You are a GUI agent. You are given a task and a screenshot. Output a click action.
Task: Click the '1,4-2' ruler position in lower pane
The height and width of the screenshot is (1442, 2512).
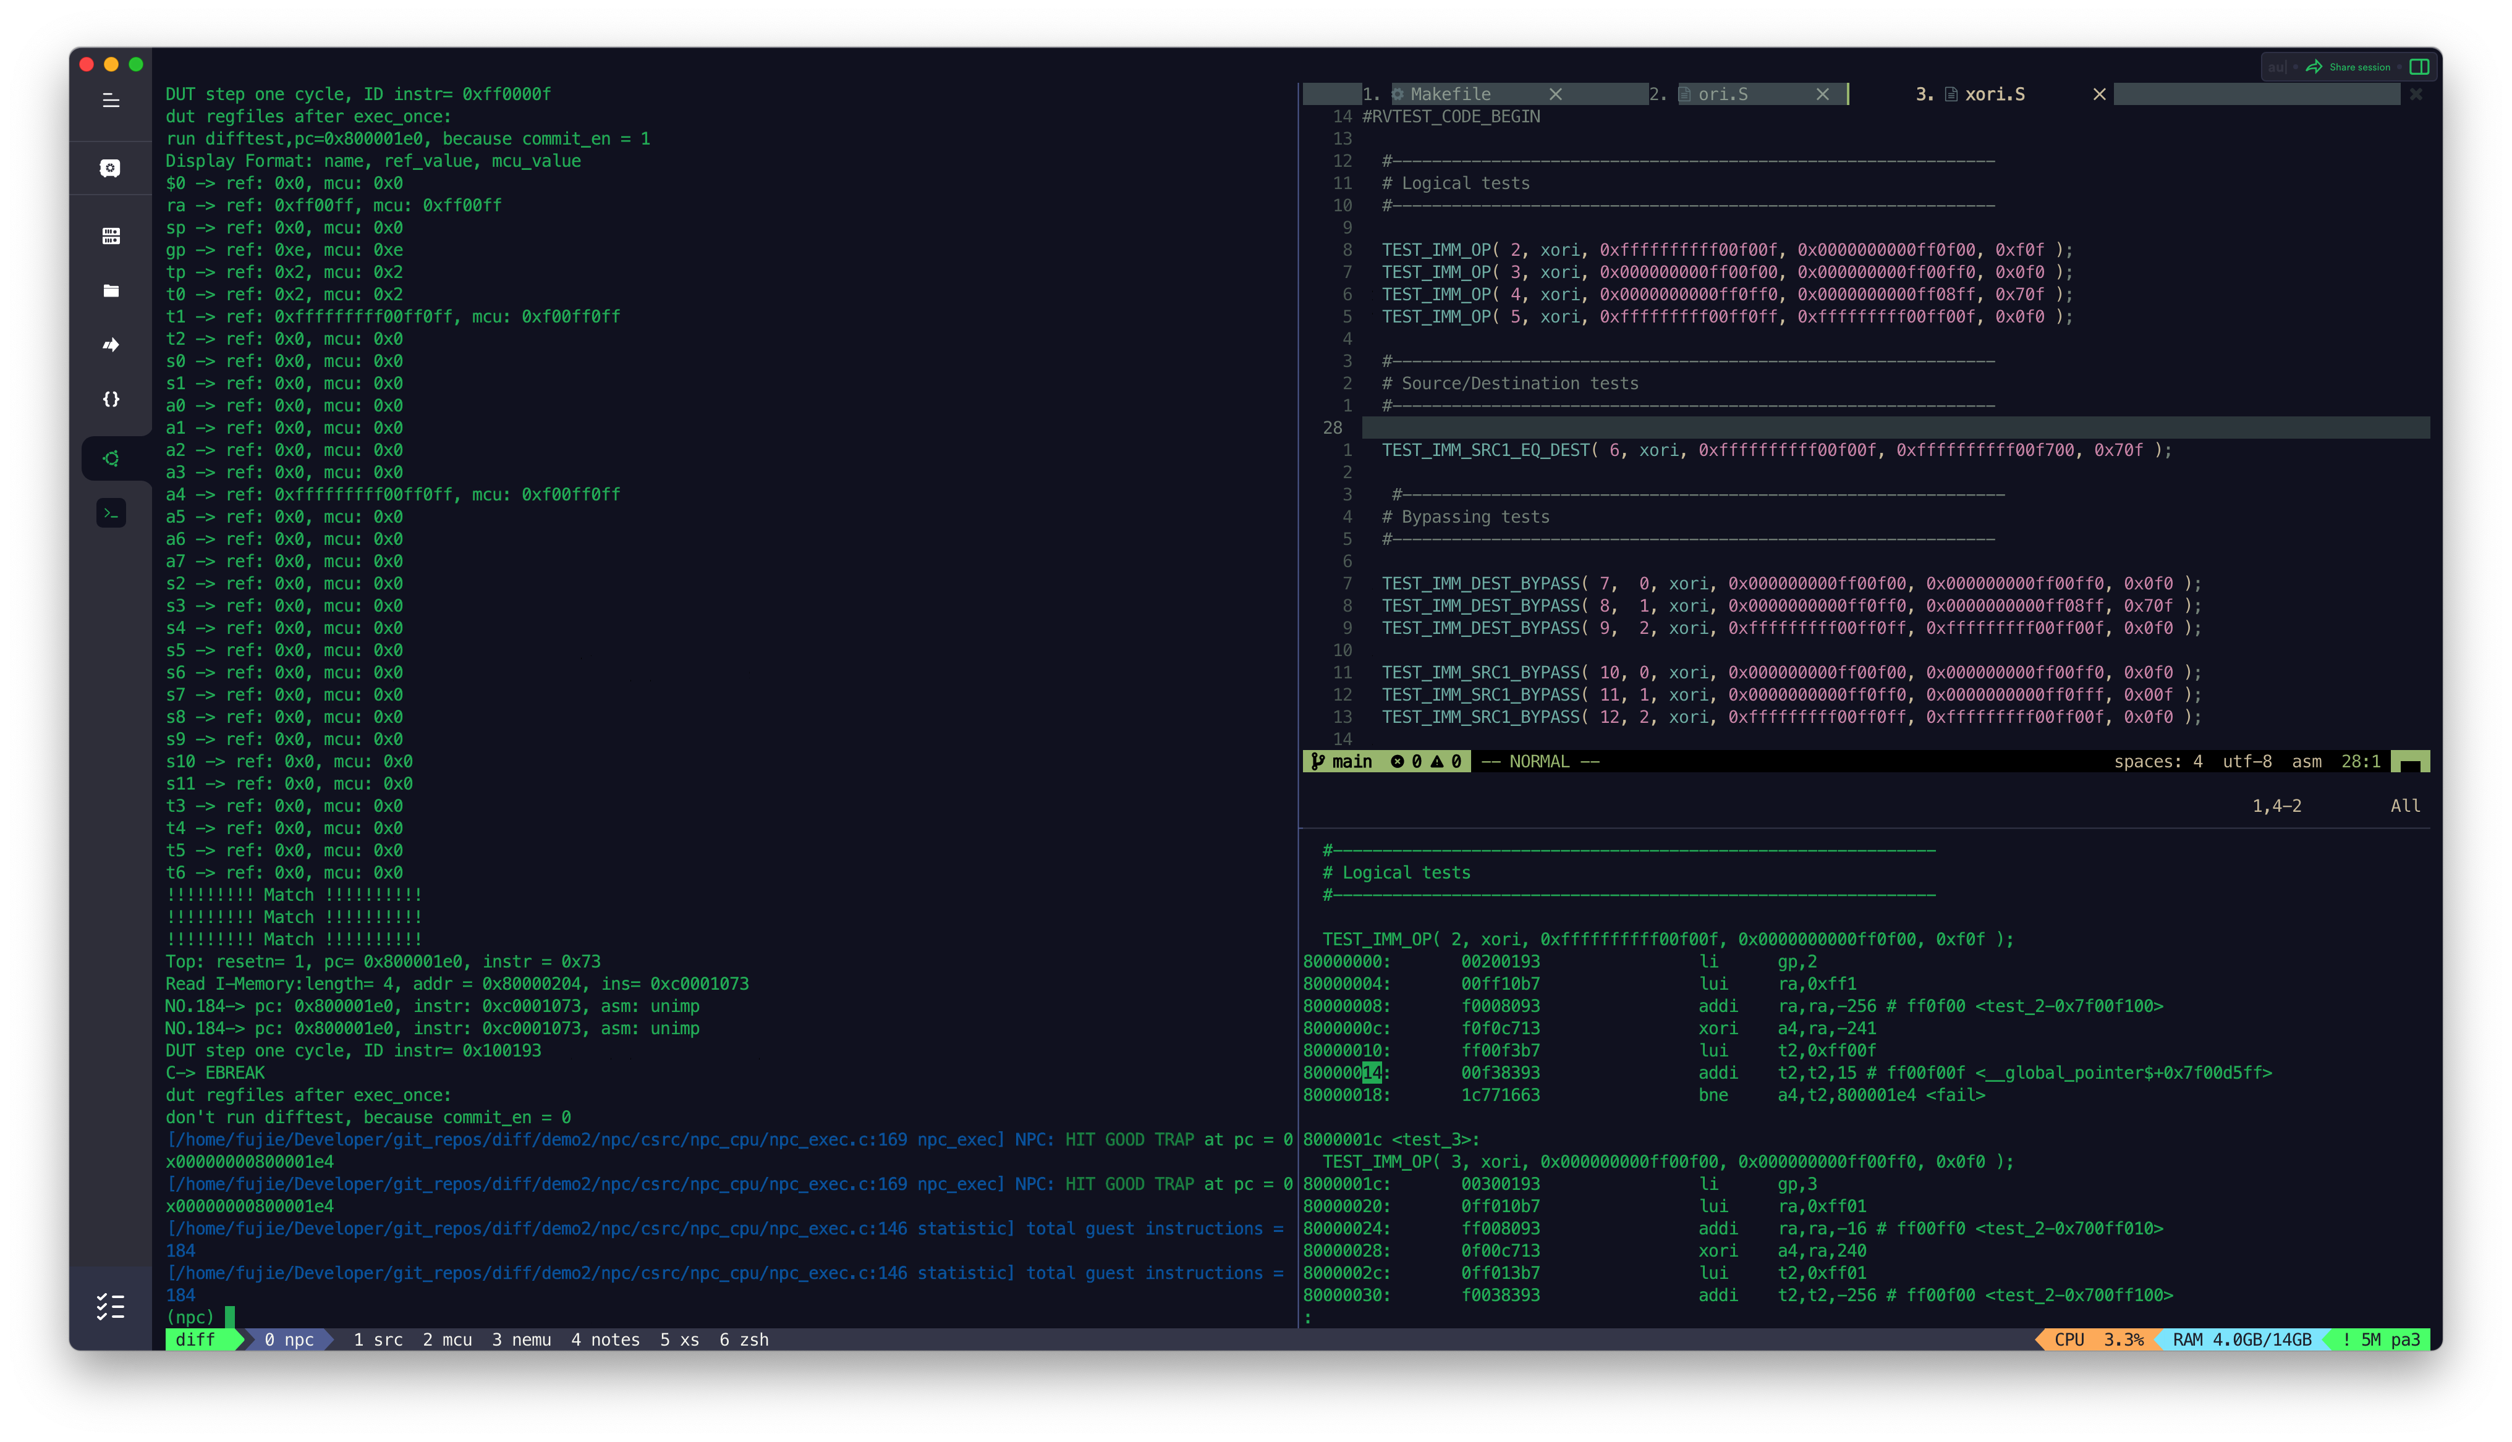2276,806
